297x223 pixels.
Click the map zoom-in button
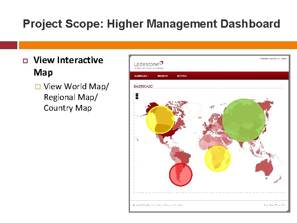pyautogui.click(x=137, y=95)
